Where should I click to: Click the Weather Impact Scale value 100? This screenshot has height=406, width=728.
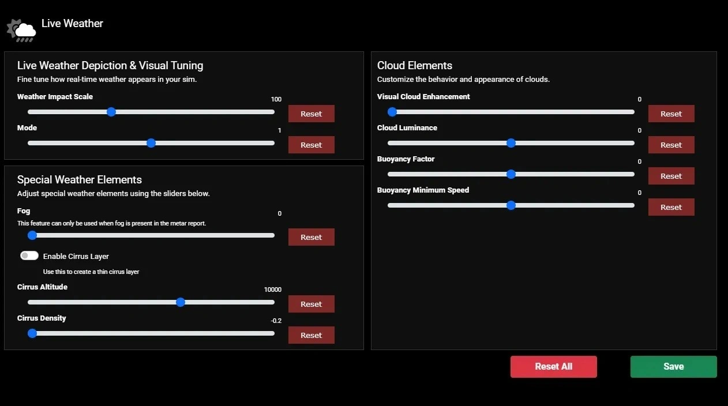(276, 99)
